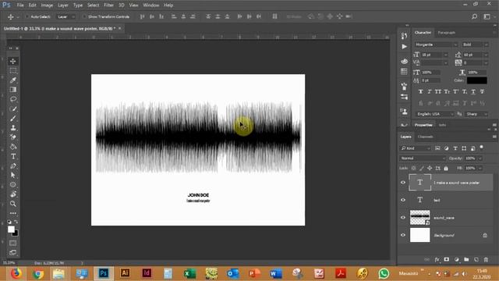Screen dimensions: 499x281
Task: Open the Actions panel play icon
Action: point(404,47)
